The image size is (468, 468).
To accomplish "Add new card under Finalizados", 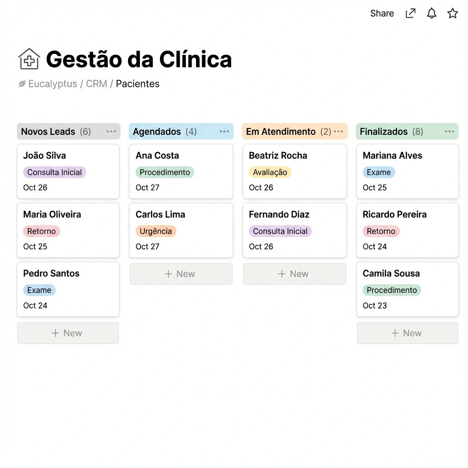I will tap(407, 333).
